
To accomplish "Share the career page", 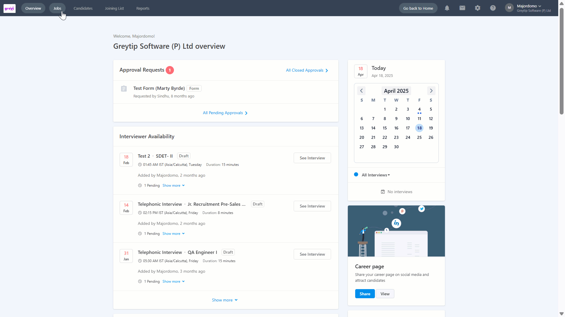I will [365, 294].
